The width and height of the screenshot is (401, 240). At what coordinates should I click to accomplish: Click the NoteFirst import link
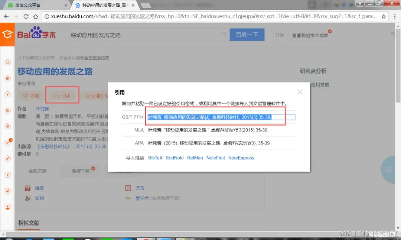click(x=216, y=158)
